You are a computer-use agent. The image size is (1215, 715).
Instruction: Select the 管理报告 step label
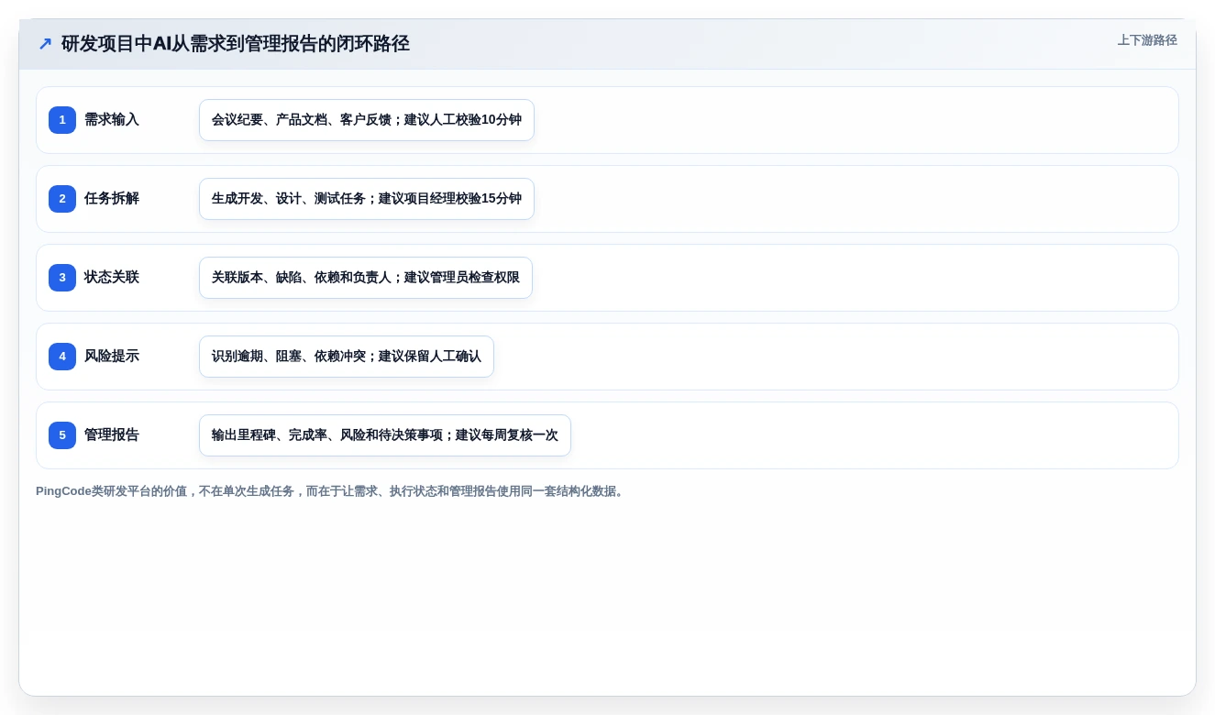112,435
